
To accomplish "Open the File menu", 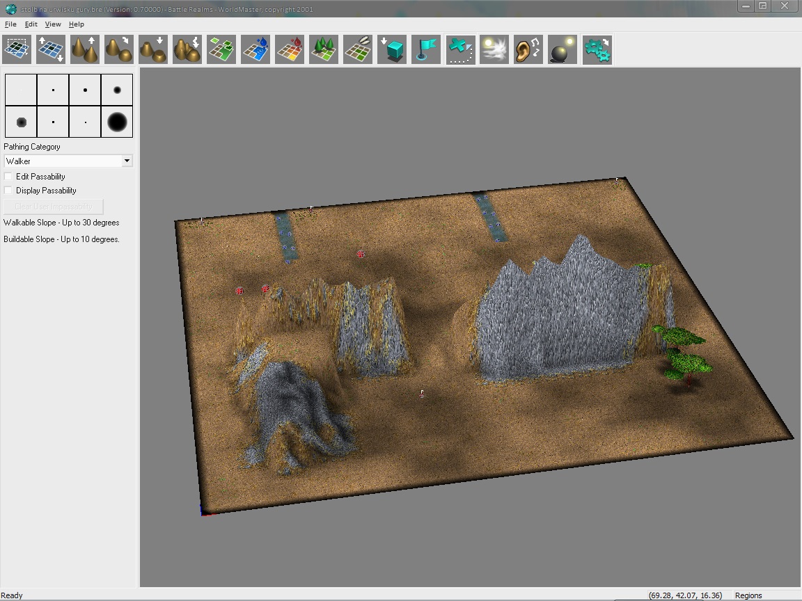I will tap(10, 24).
